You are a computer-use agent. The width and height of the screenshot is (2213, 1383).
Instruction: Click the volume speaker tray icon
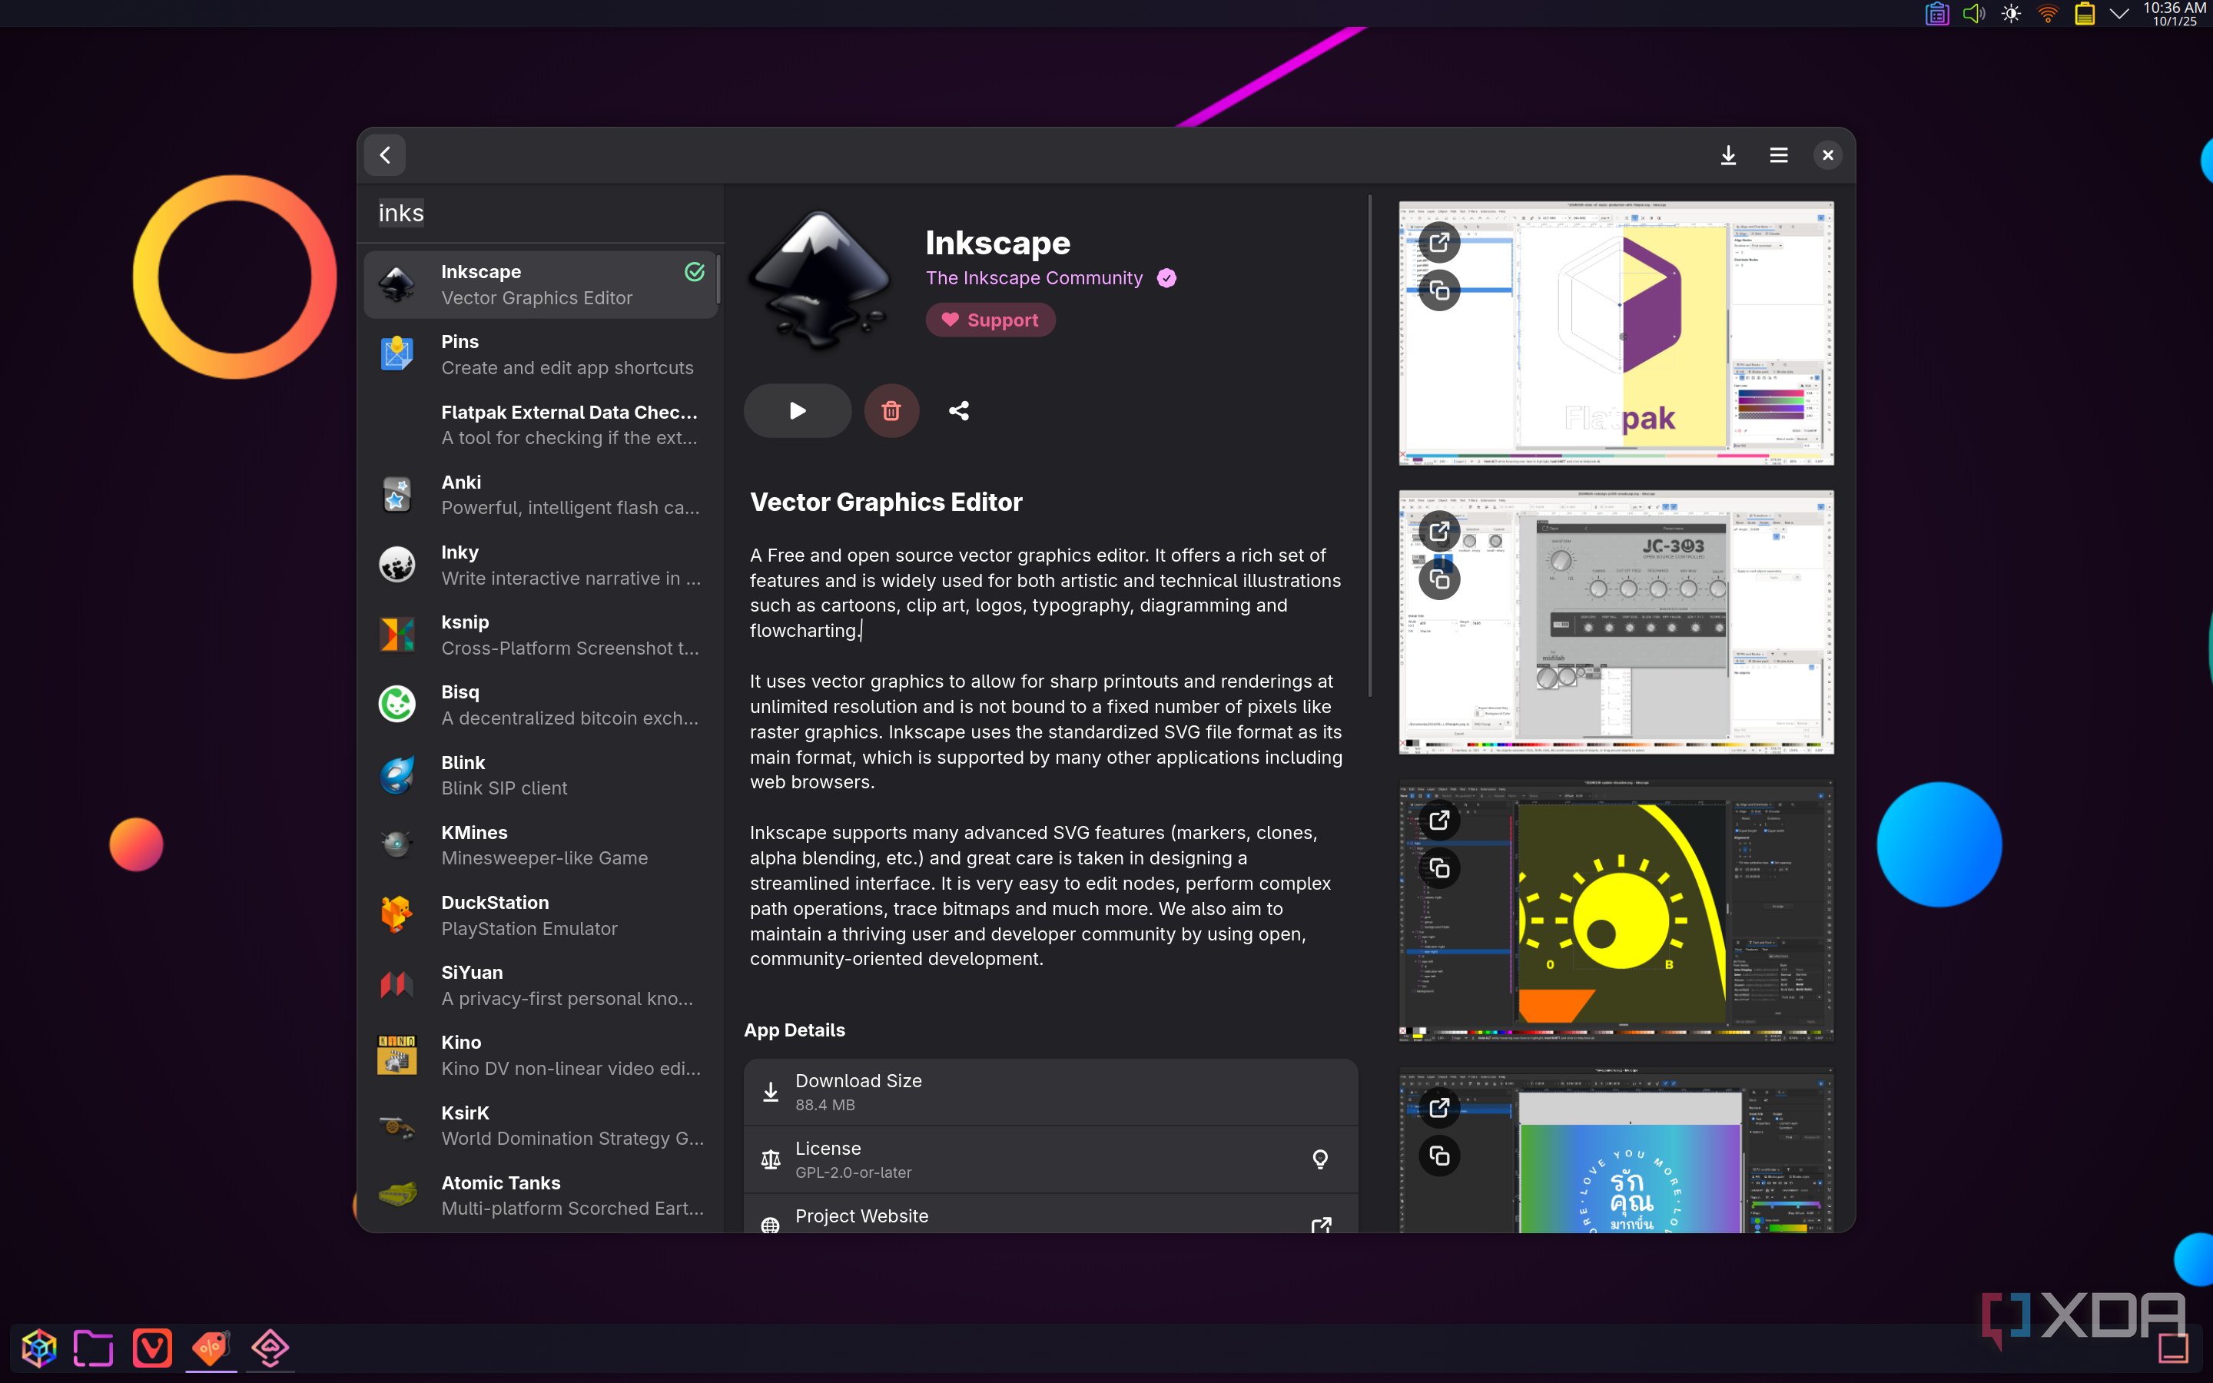click(x=1972, y=14)
